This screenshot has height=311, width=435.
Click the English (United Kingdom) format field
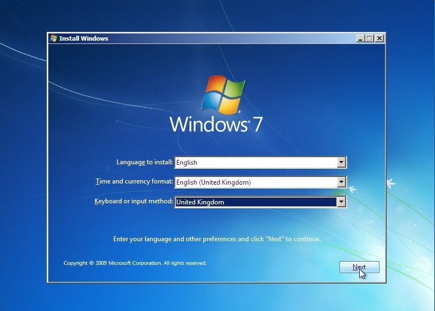tap(255, 182)
